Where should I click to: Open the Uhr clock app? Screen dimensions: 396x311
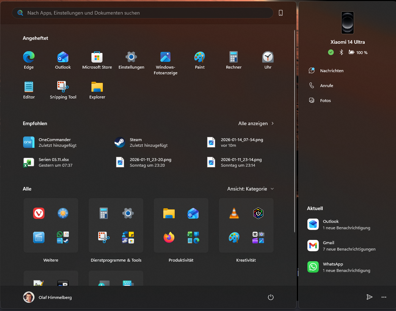[268, 60]
